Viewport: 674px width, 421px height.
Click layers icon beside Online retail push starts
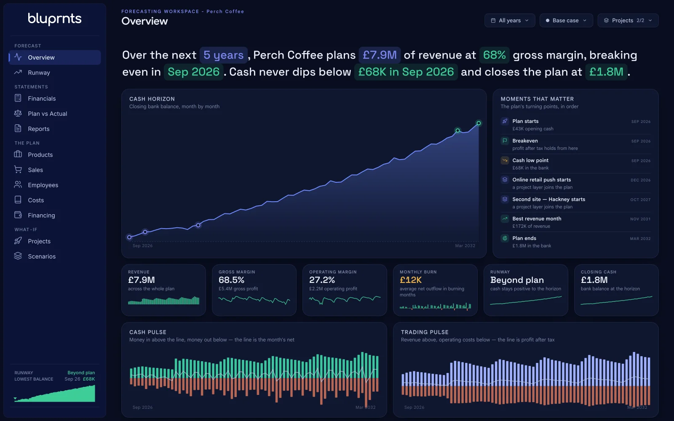[505, 180]
